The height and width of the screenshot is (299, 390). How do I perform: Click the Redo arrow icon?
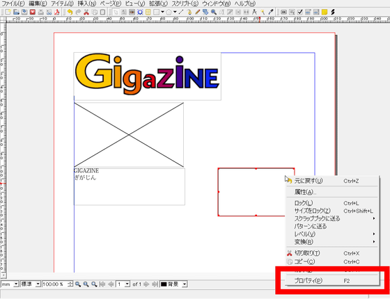pos(78,12)
